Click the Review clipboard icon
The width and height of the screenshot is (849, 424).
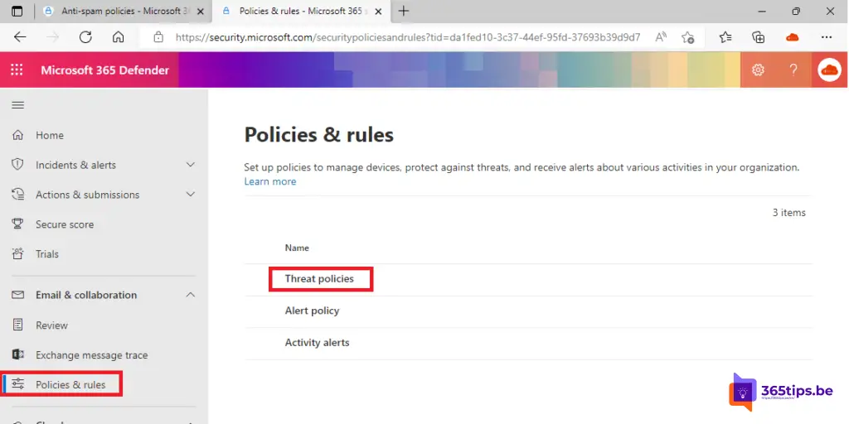click(18, 325)
